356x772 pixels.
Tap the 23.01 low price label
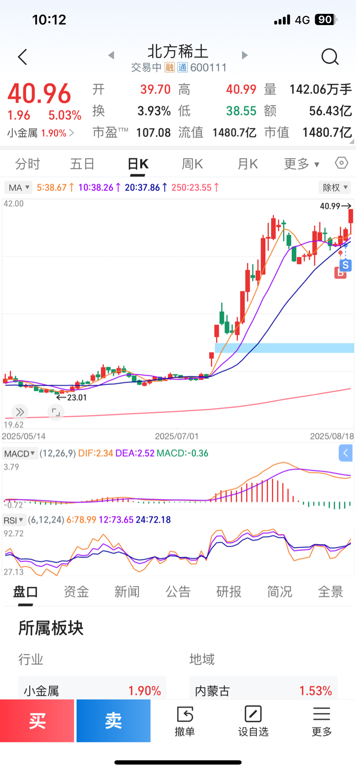tap(71, 397)
